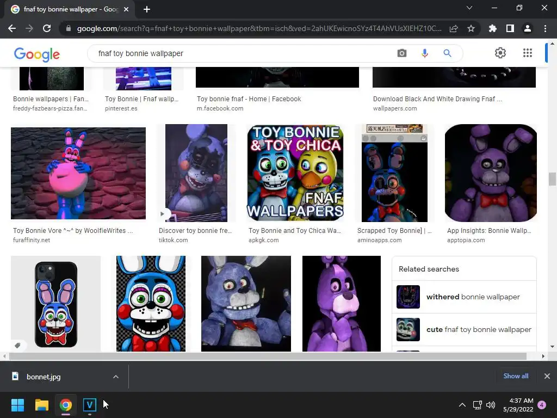Screen dimensions: 557x418
Task: Open the Chrome profile icon
Action: (528, 28)
